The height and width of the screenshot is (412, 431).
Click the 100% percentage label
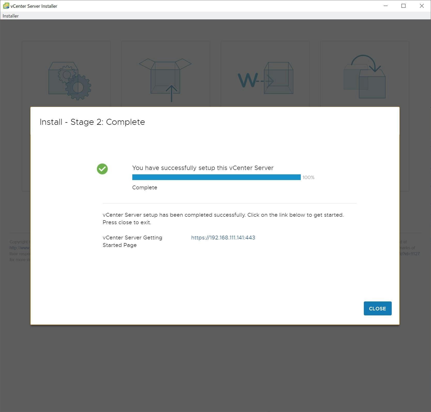coord(309,177)
